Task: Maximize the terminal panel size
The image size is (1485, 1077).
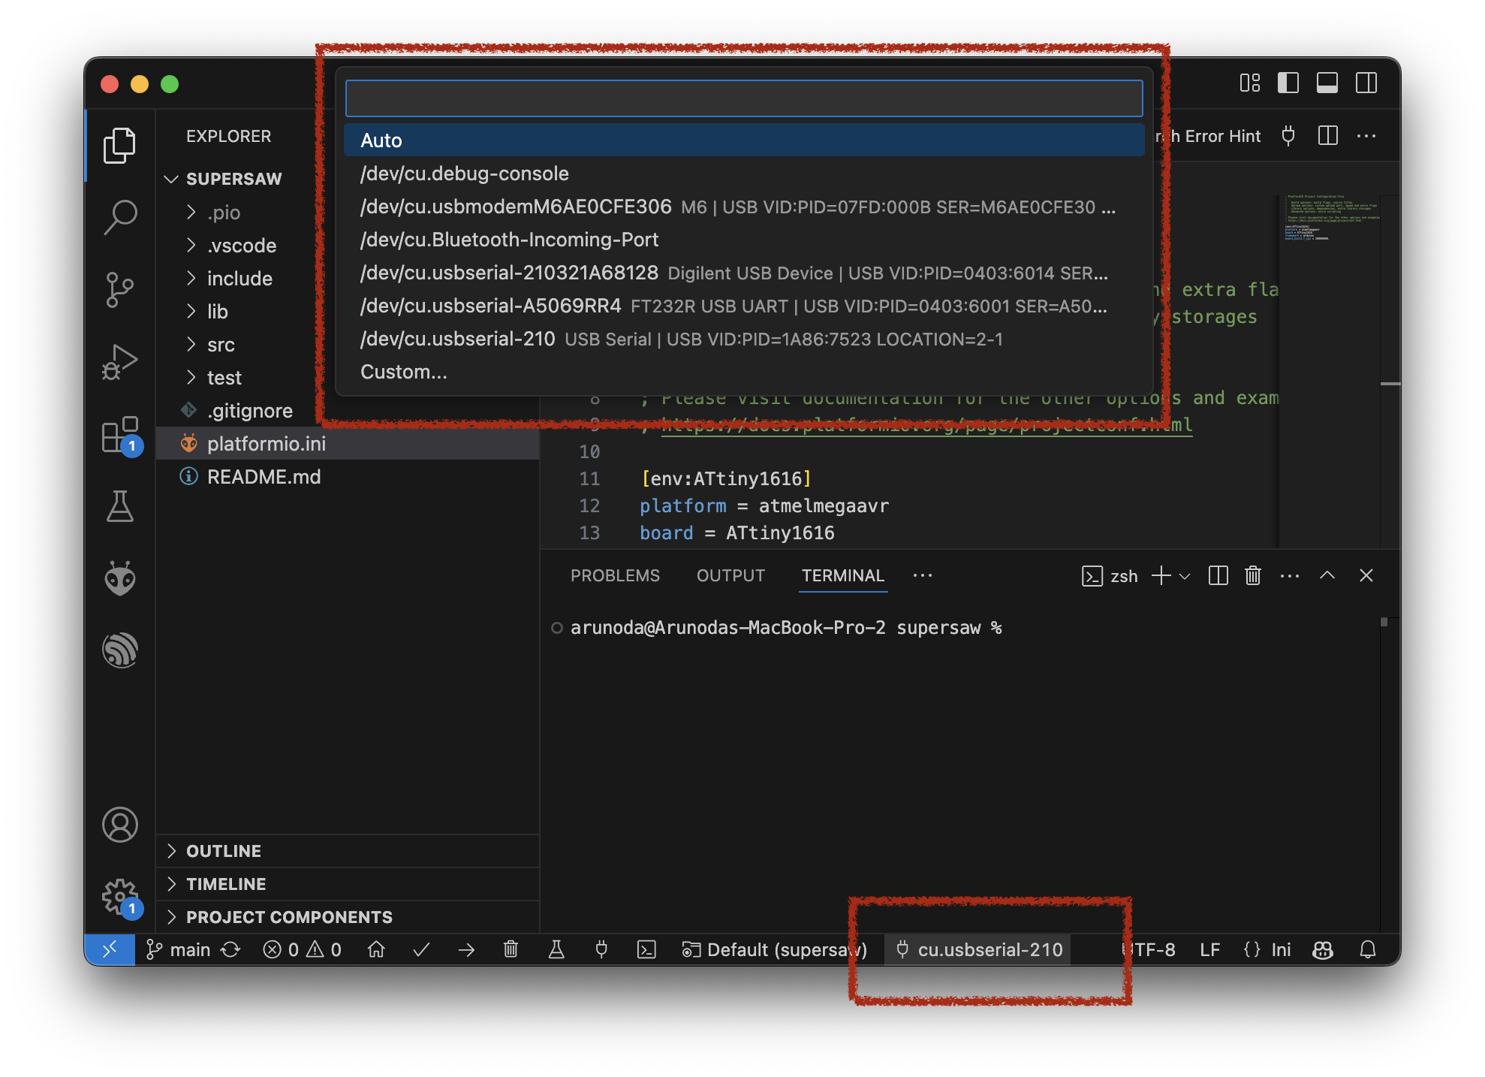Action: click(1327, 576)
